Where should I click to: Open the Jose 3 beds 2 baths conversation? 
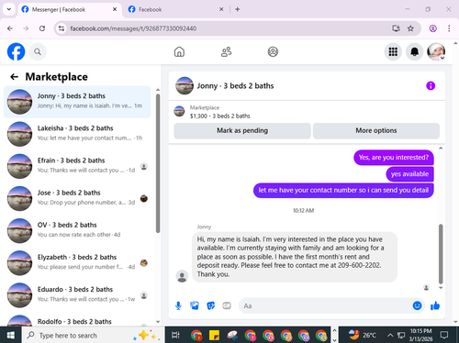point(77,198)
